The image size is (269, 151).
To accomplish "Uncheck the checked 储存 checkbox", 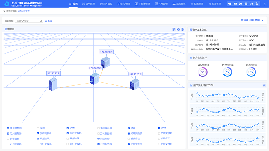I will click(129, 128).
